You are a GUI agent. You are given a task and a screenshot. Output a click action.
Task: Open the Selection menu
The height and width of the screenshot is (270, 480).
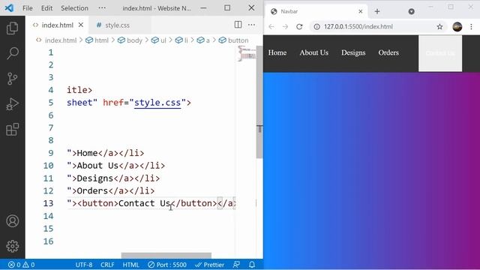[x=74, y=8]
